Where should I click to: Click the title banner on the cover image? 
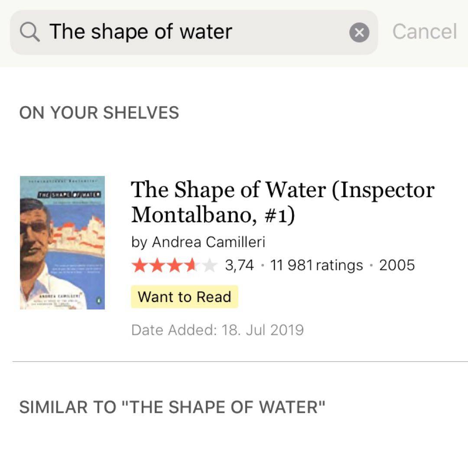tap(69, 195)
